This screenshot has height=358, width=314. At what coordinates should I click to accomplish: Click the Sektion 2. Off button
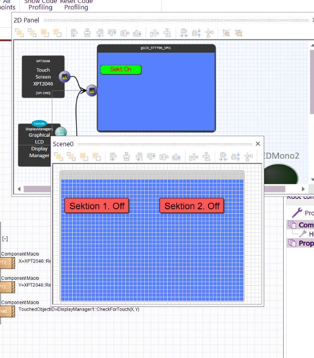point(192,206)
